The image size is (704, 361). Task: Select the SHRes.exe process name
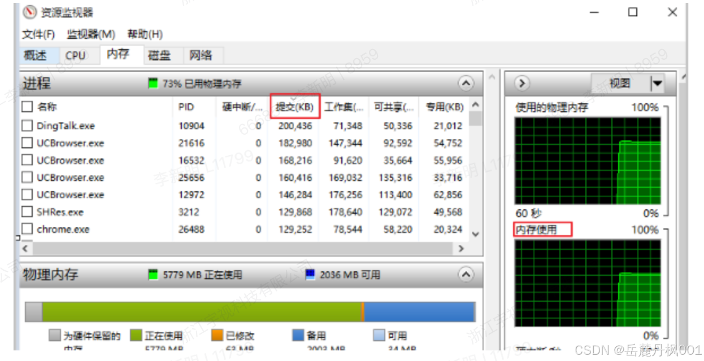click(x=60, y=212)
